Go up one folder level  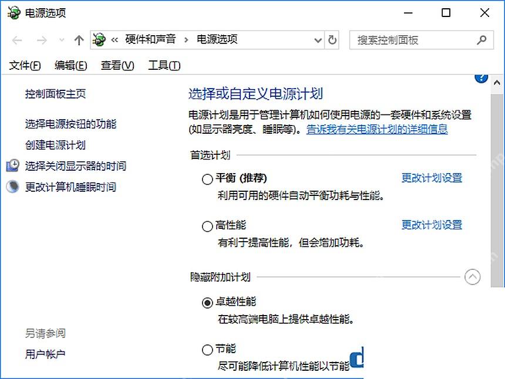click(x=79, y=40)
